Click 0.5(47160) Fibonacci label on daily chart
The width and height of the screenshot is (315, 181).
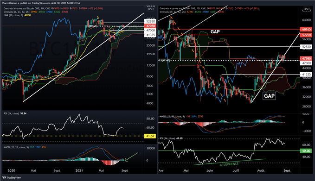pos(164,60)
